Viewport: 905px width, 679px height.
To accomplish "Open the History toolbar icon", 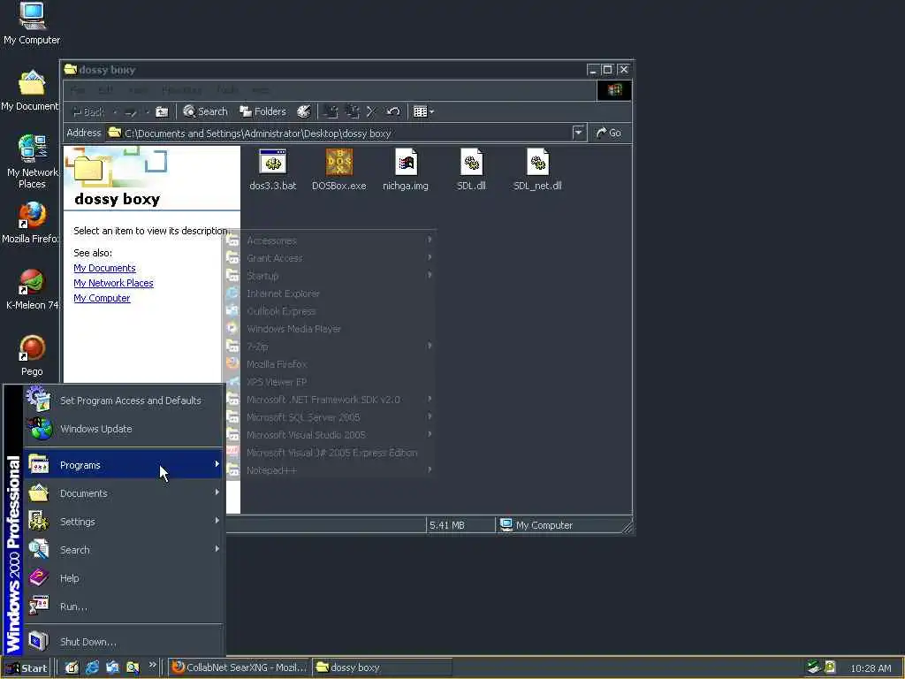I will (304, 111).
